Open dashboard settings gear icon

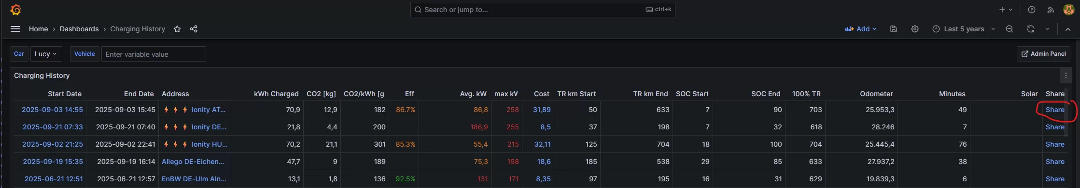pyautogui.click(x=915, y=29)
